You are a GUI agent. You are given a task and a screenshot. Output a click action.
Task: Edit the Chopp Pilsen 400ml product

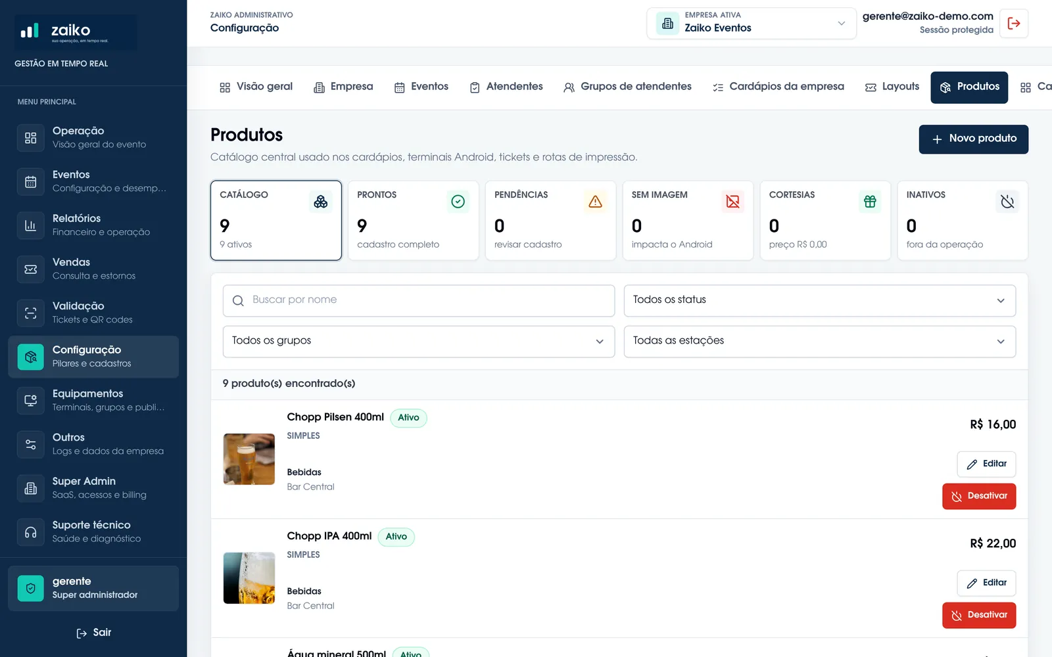pyautogui.click(x=986, y=464)
